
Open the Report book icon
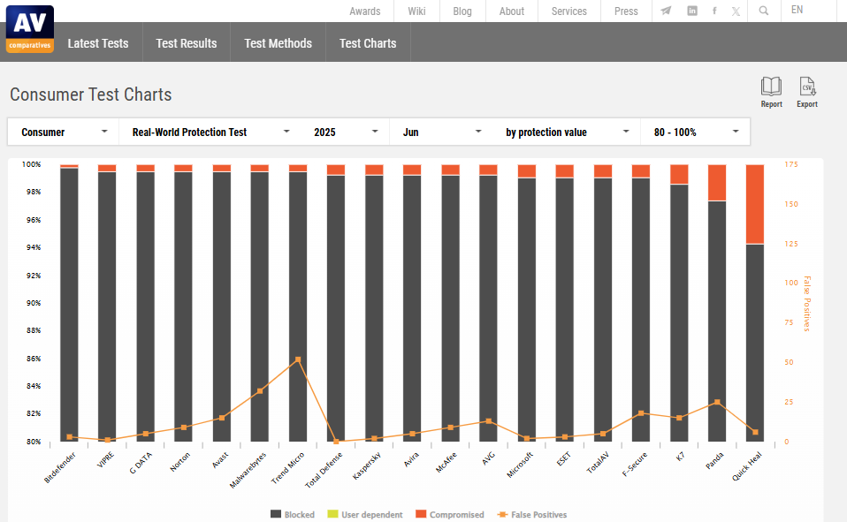[771, 93]
